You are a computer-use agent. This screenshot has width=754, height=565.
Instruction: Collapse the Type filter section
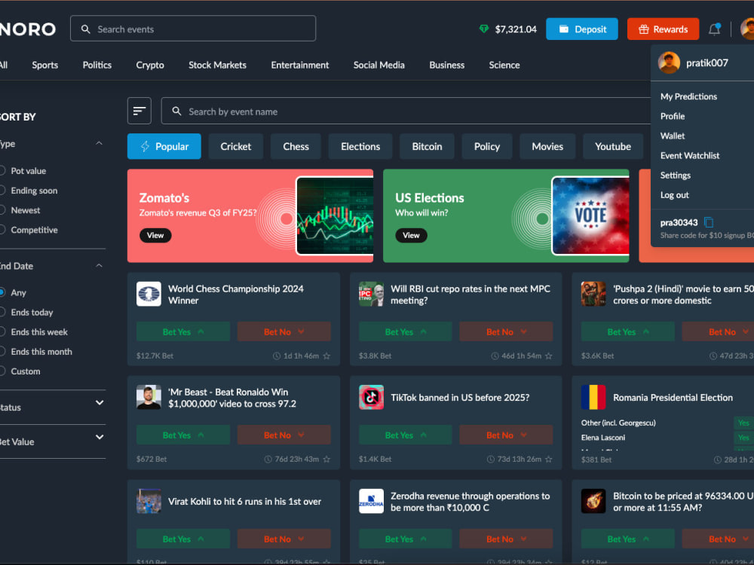click(99, 143)
